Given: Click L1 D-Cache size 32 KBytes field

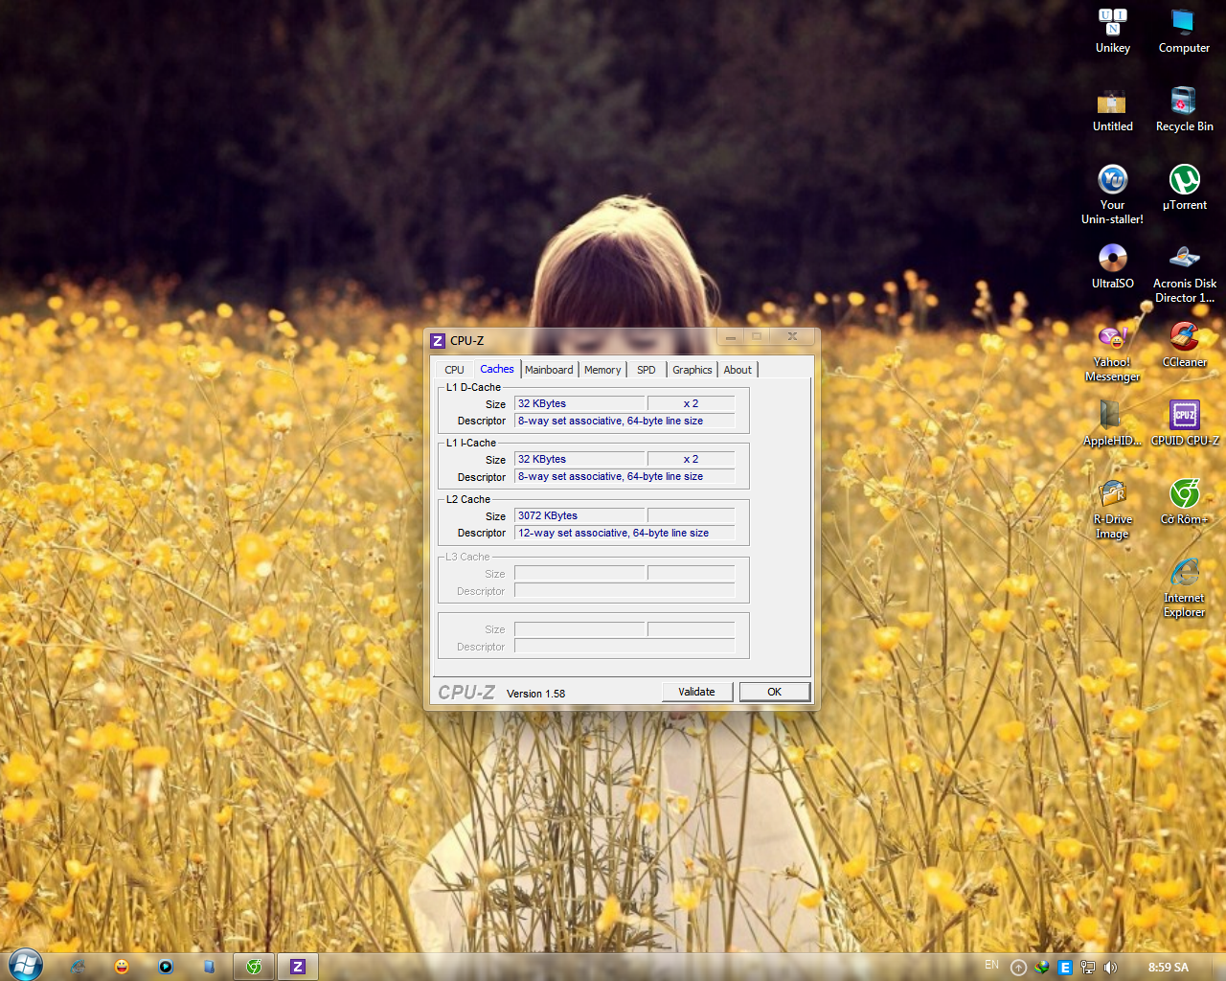Looking at the screenshot, I should coord(579,403).
